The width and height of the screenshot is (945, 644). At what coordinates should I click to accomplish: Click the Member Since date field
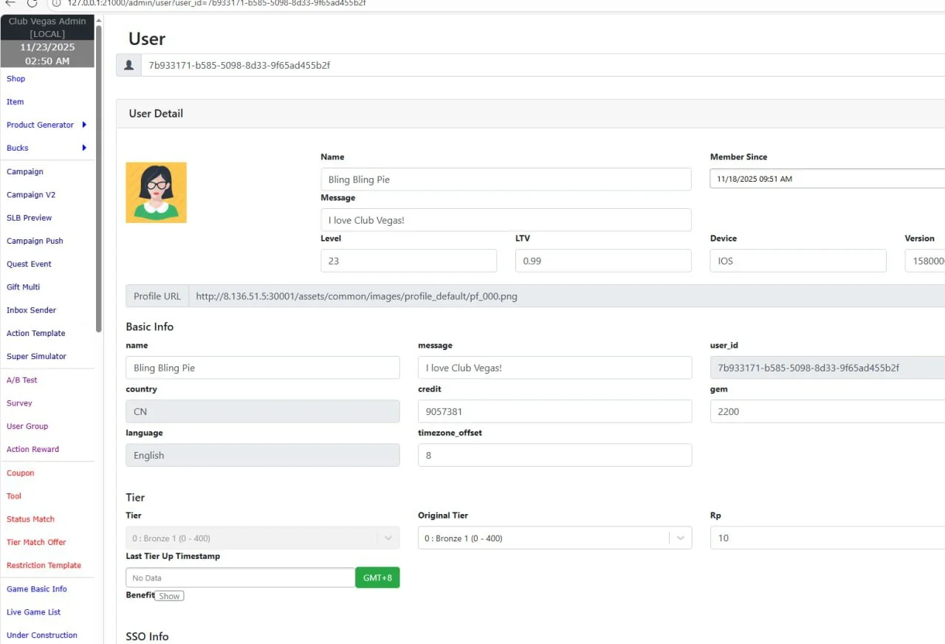click(x=827, y=179)
